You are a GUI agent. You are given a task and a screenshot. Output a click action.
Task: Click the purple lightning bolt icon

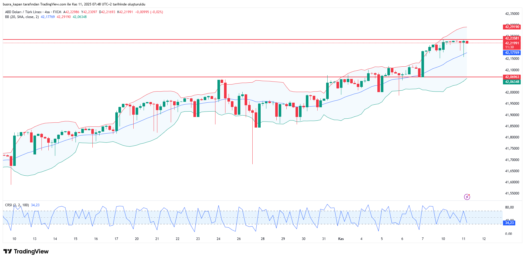point(467,197)
